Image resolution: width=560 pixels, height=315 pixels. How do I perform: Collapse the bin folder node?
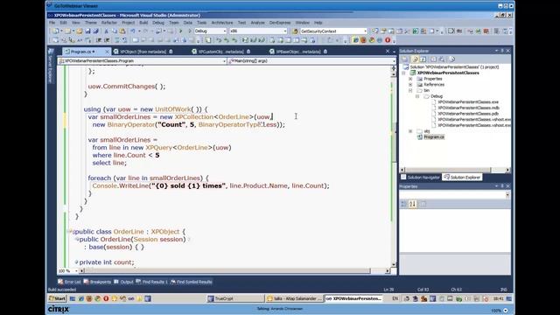pyautogui.click(x=410, y=91)
